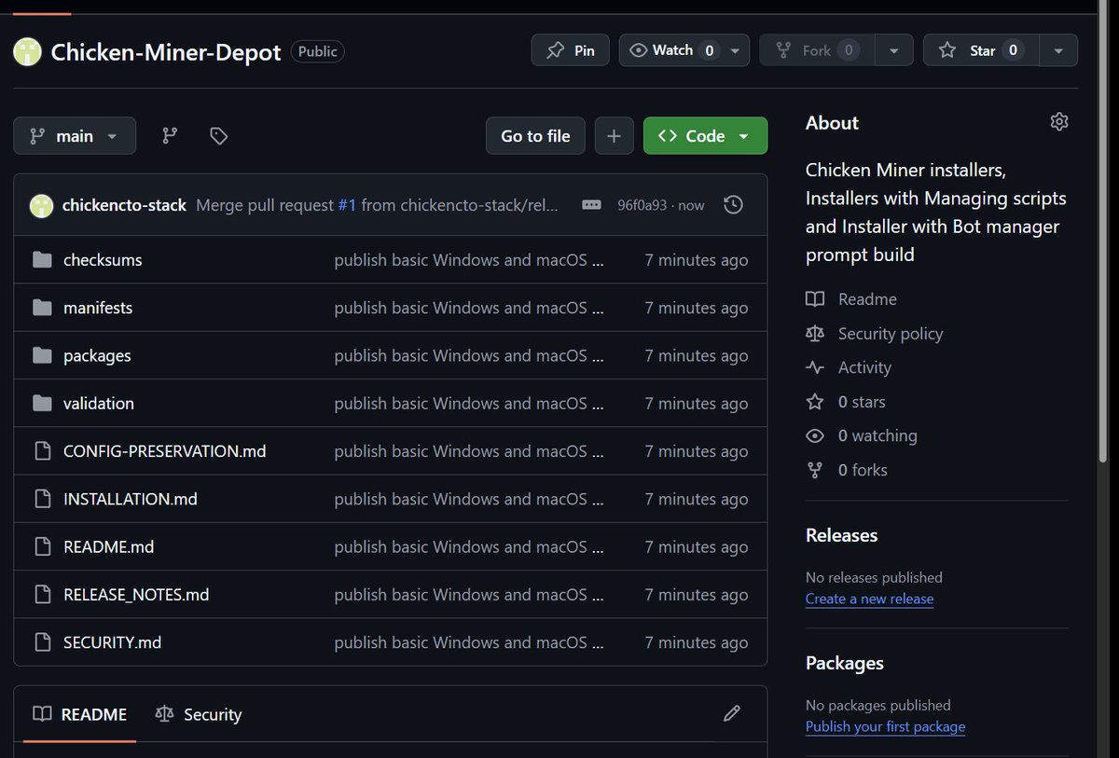Expand the Fork options dropdown arrow
The height and width of the screenshot is (758, 1119).
tap(894, 50)
